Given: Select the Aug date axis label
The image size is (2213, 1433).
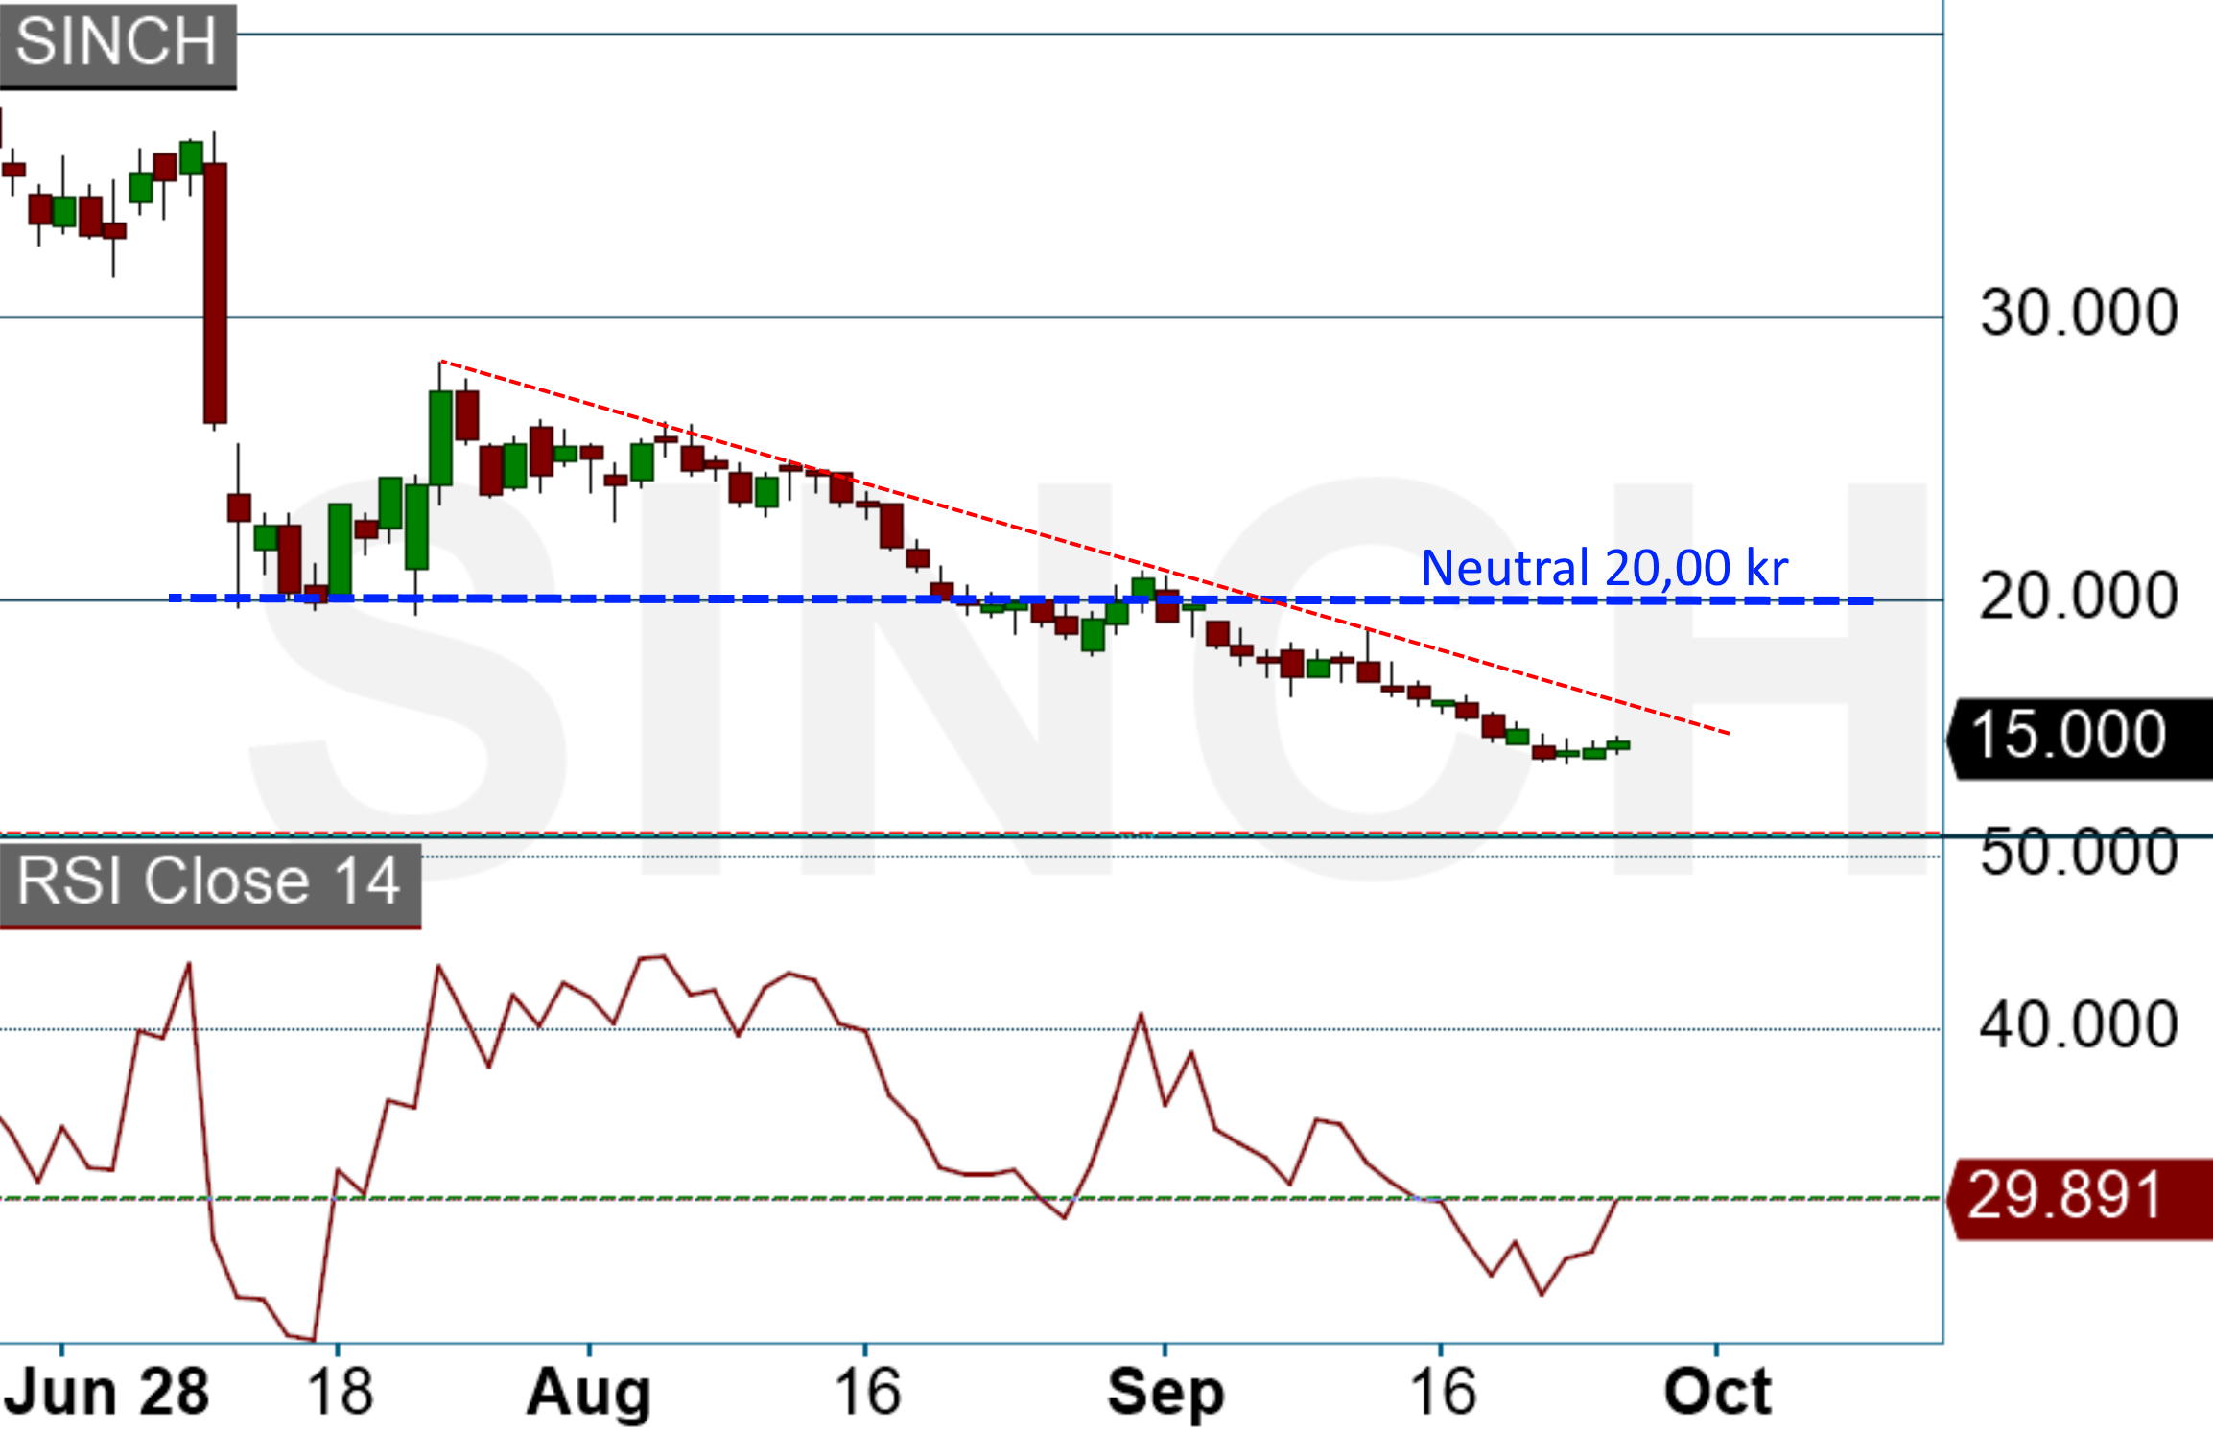Looking at the screenshot, I should click(589, 1394).
